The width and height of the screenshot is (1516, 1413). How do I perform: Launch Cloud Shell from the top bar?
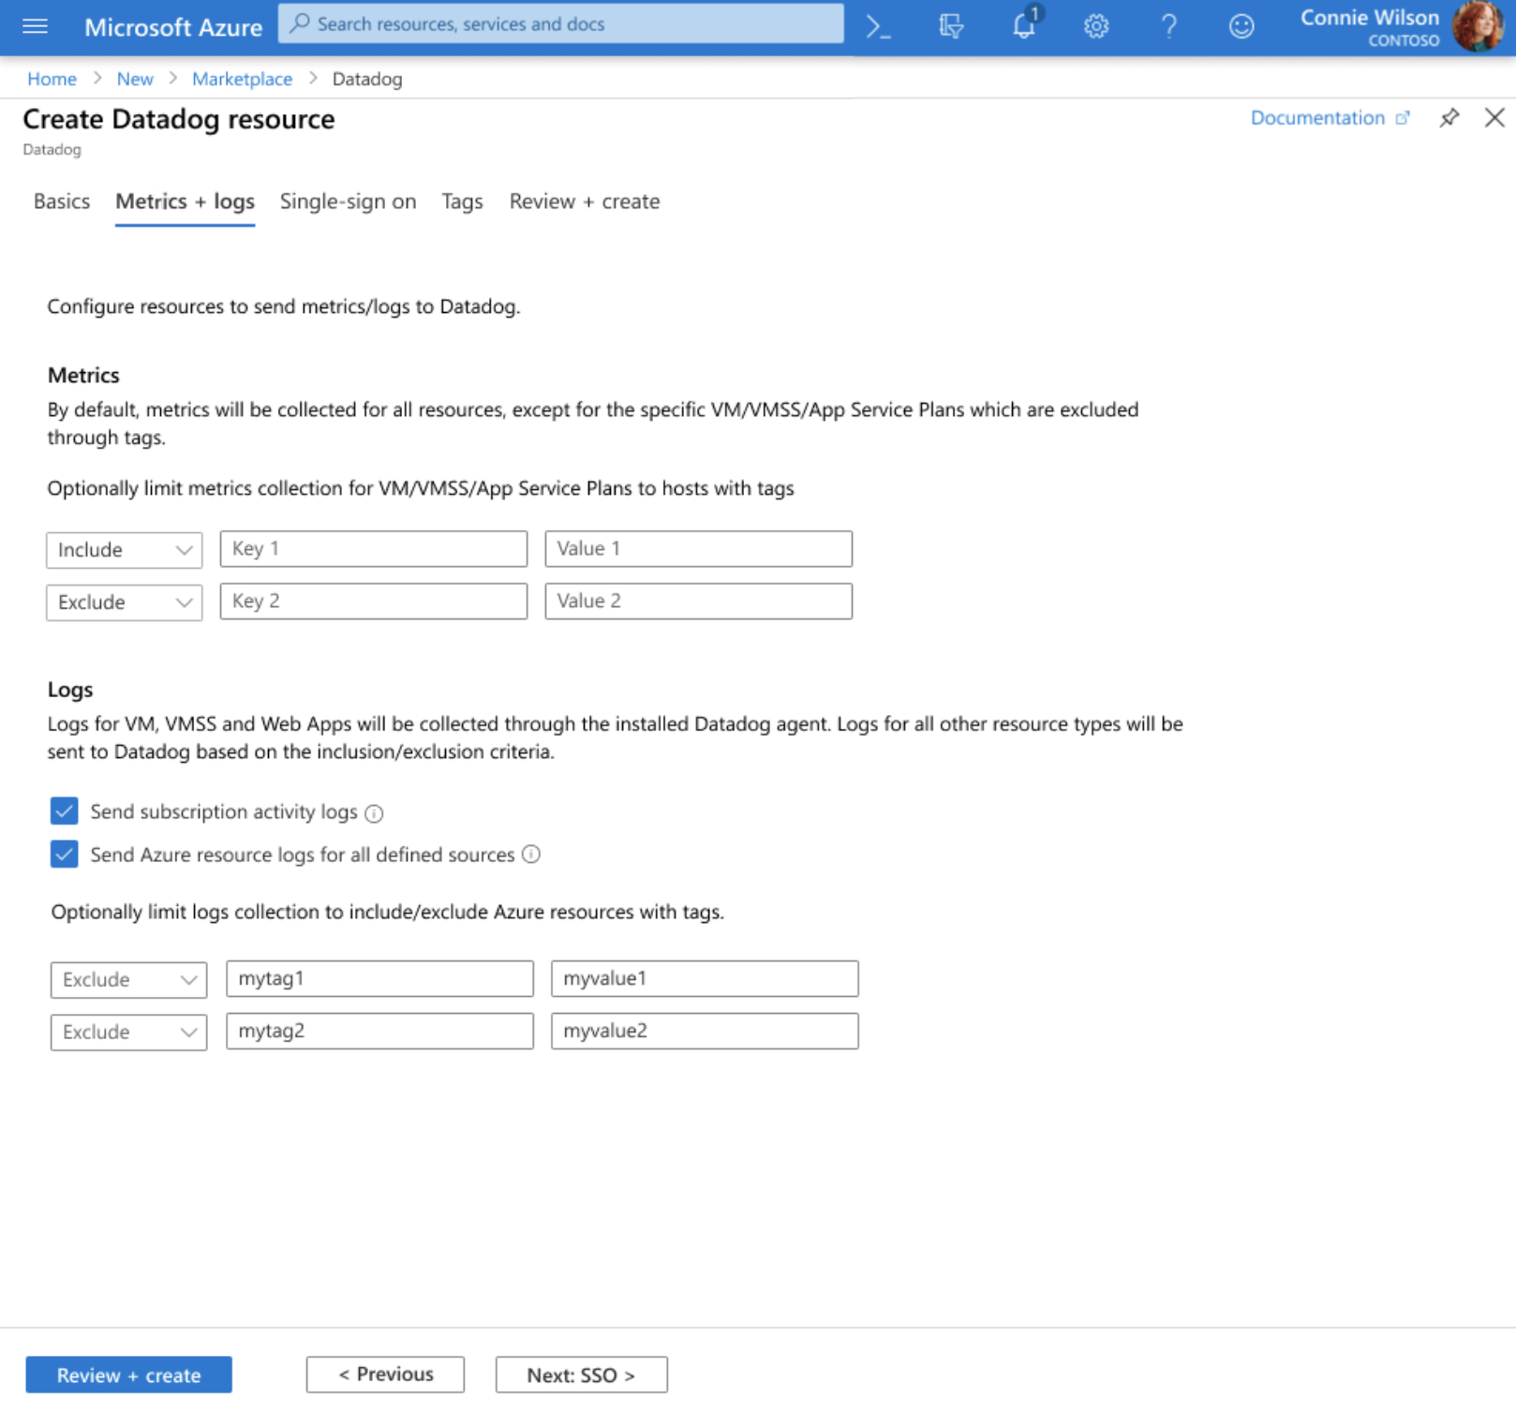[x=878, y=26]
